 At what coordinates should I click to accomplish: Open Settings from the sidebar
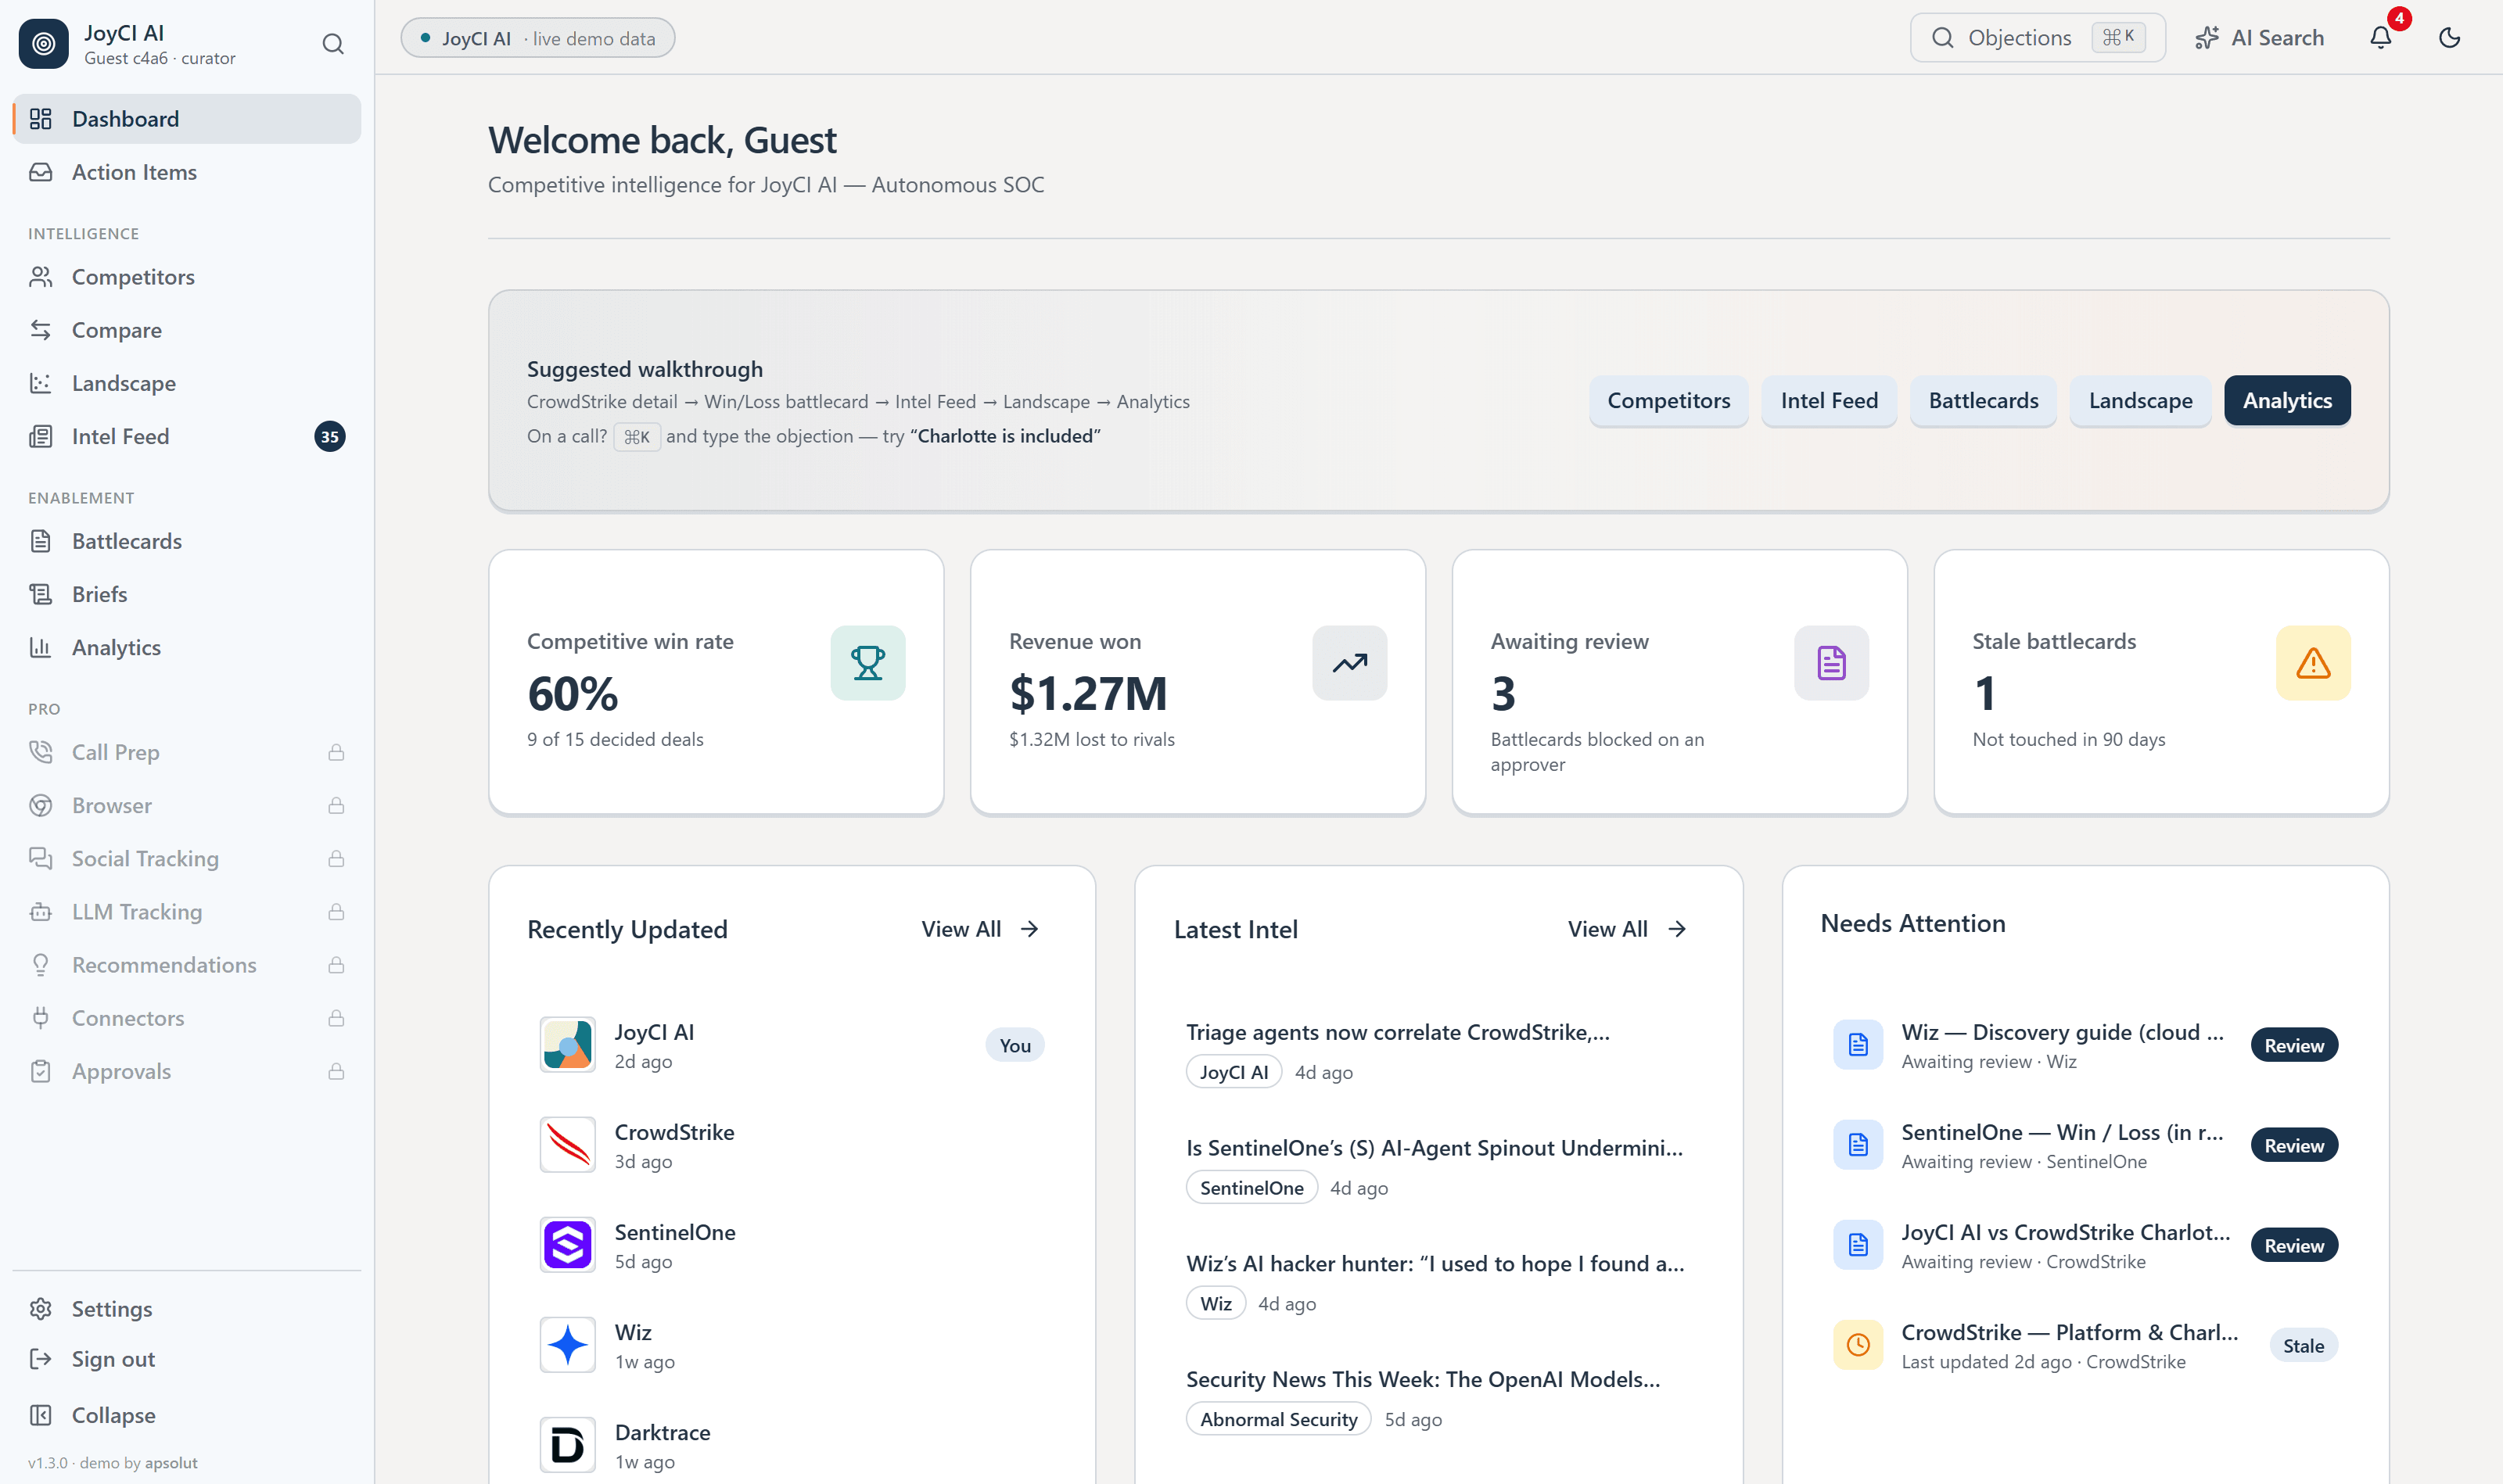point(187,1309)
